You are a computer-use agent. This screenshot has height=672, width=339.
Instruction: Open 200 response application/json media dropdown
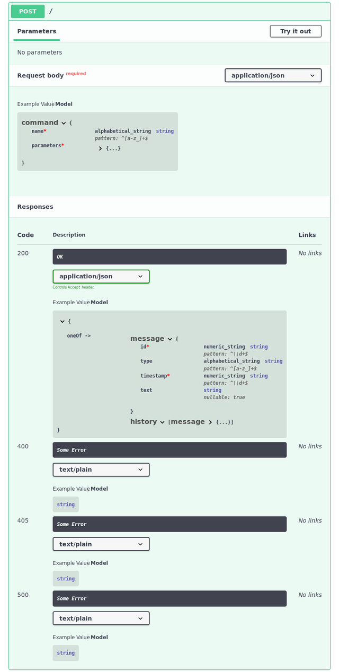[101, 276]
